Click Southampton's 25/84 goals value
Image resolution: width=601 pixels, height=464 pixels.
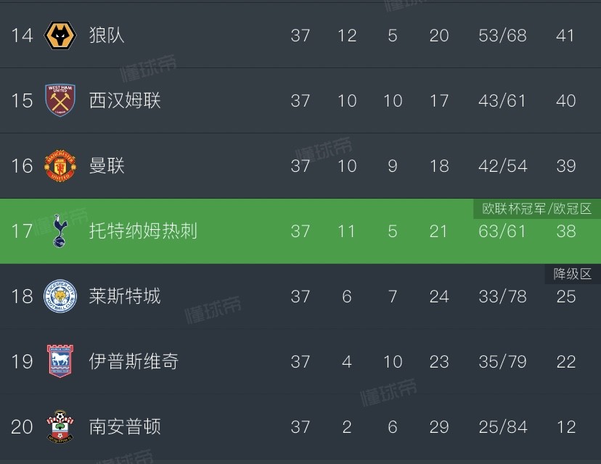(x=502, y=426)
